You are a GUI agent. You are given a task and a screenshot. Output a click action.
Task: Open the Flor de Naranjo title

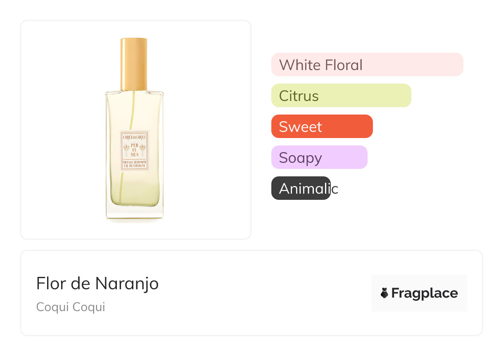[x=97, y=283]
